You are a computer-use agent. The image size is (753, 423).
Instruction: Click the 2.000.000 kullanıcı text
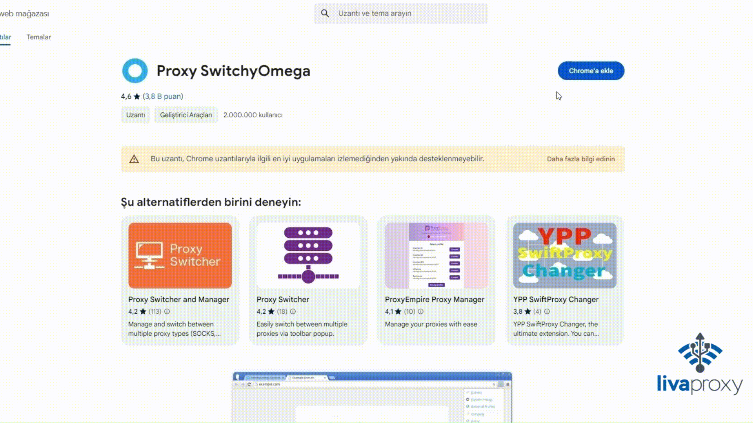[x=253, y=115]
